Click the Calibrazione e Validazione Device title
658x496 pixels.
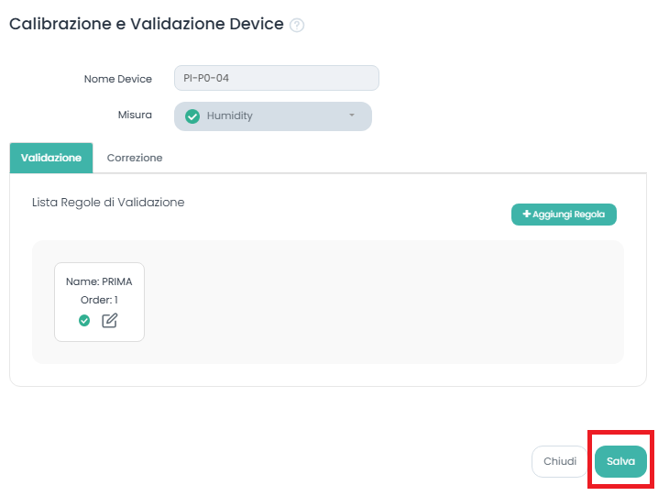[147, 25]
